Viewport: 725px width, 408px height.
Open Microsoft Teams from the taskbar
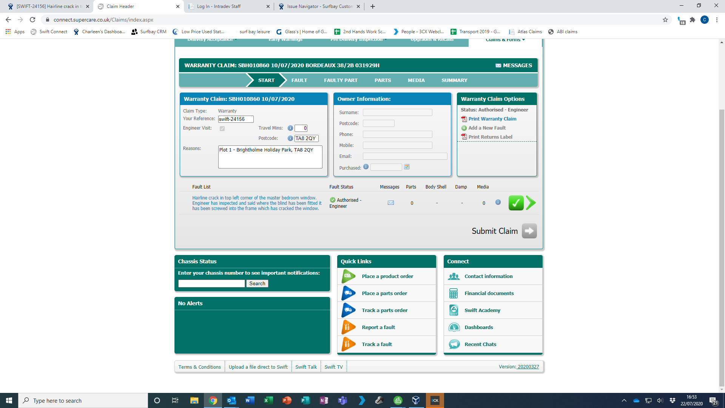(x=342, y=400)
